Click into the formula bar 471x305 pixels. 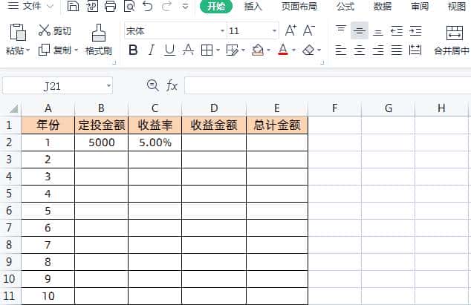coord(328,85)
